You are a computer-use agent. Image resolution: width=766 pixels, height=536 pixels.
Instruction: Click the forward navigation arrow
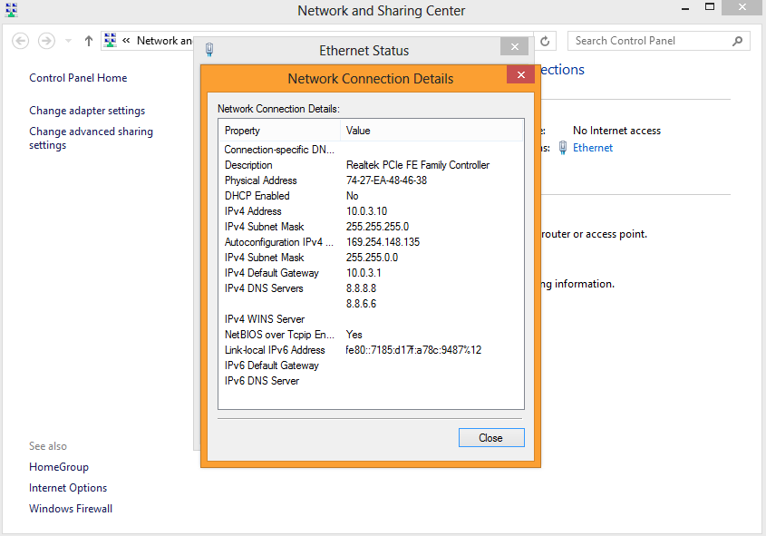tap(45, 40)
